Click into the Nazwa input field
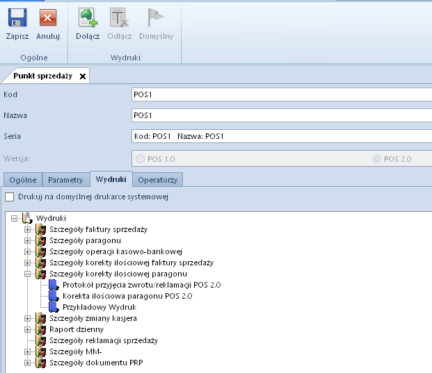432x373 pixels. pyautogui.click(x=282, y=115)
